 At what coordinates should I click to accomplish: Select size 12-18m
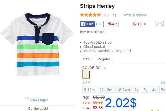(106, 89)
